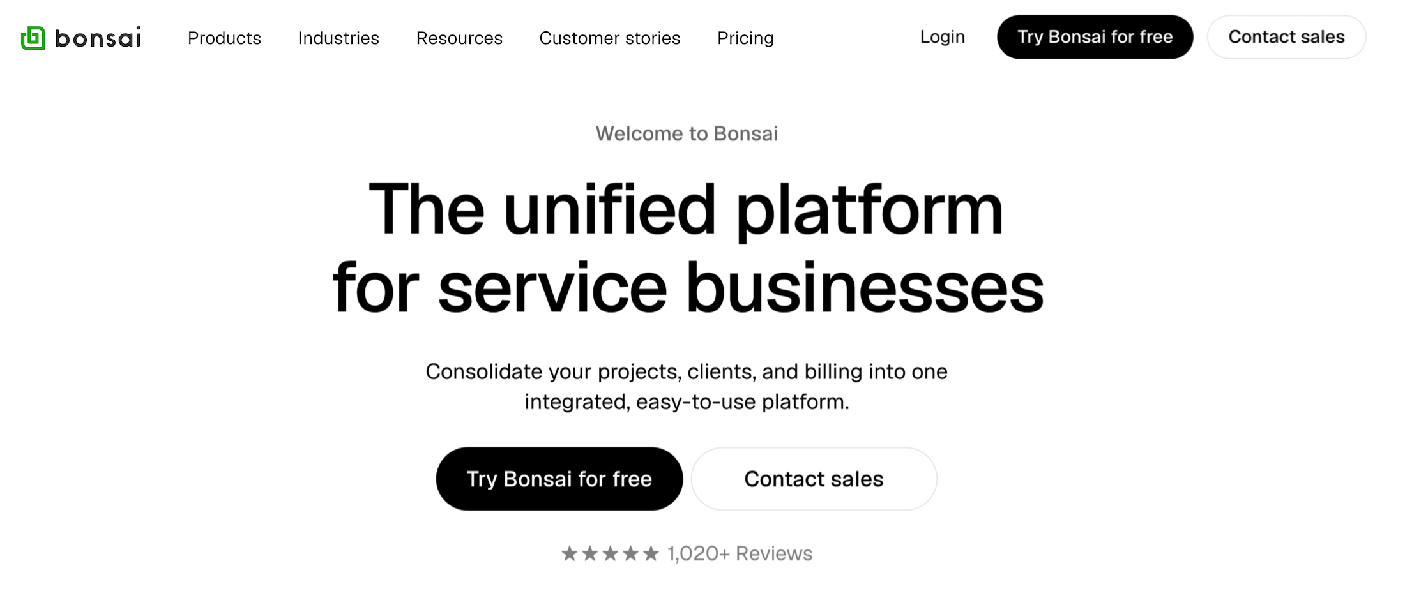Click the fourth star in the rating

pyautogui.click(x=631, y=553)
